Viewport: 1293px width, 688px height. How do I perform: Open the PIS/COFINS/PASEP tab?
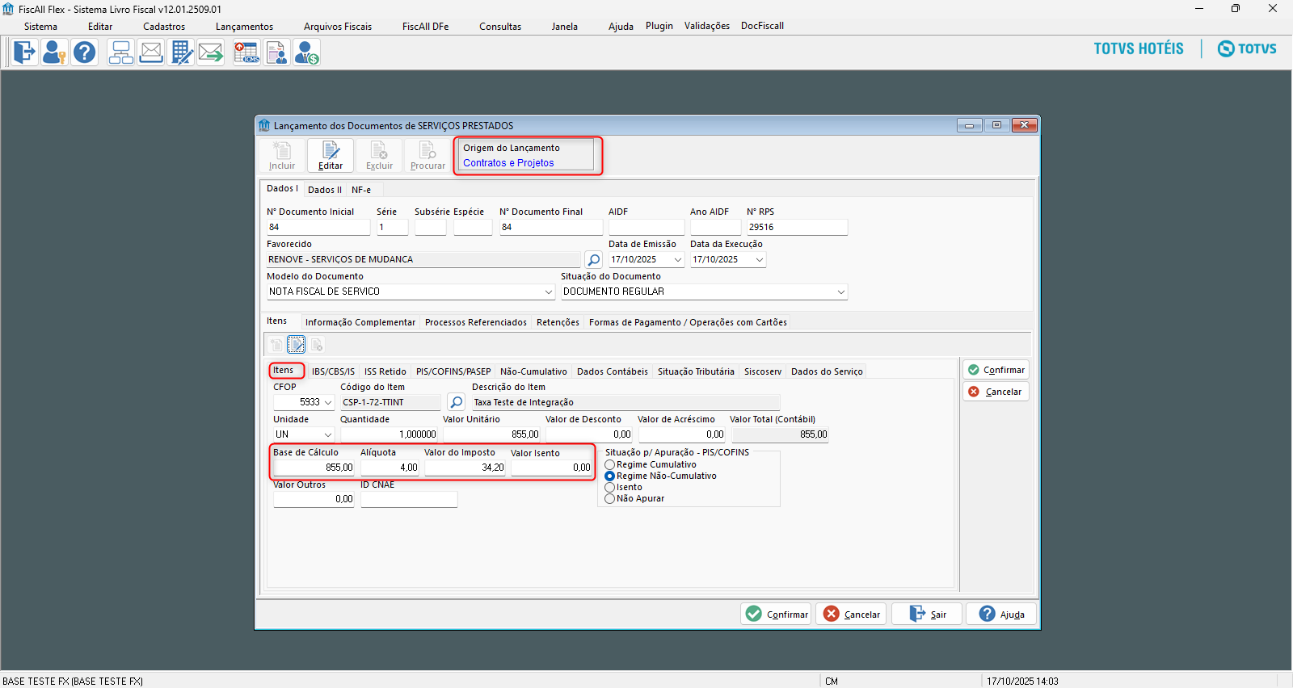point(453,371)
